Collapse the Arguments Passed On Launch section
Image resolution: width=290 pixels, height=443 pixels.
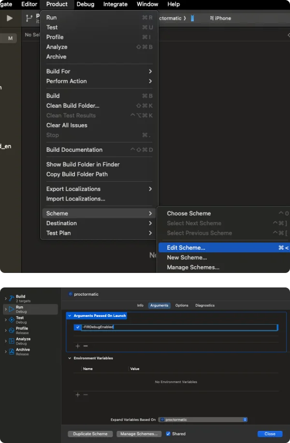70,315
